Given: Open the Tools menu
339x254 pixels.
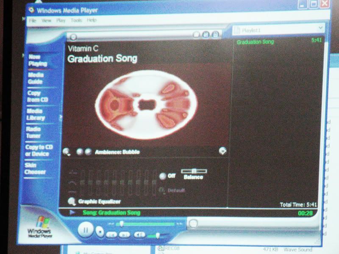Looking at the screenshot, I should 76,20.
